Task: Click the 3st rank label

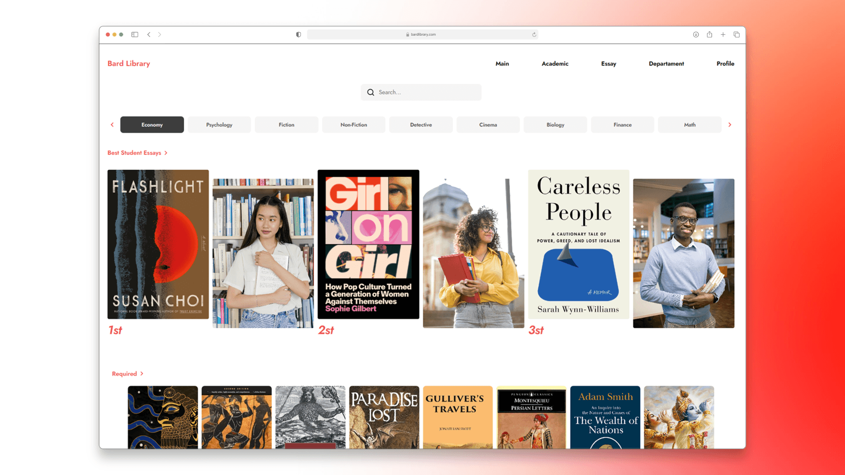Action: [x=536, y=330]
